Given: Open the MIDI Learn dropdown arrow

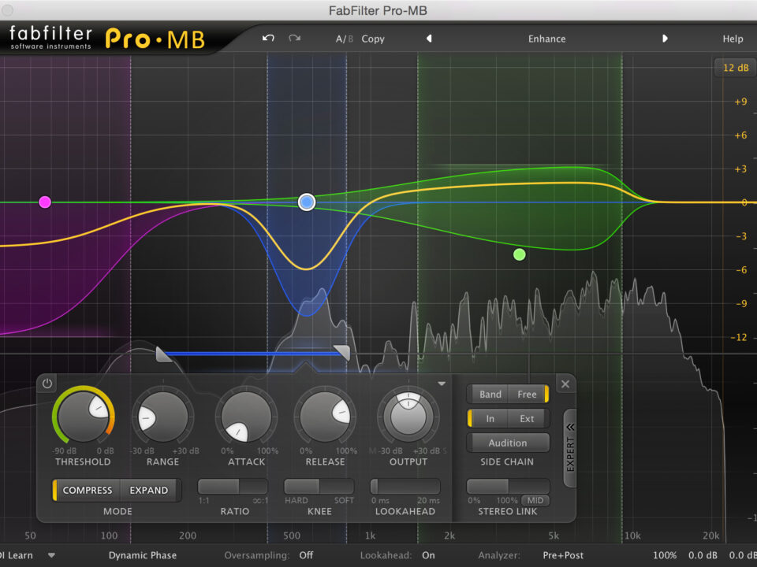Looking at the screenshot, I should coord(51,555).
